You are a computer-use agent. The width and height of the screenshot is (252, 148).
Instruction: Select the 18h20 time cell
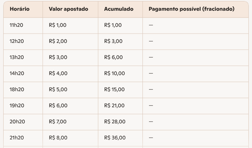[x=17, y=90]
